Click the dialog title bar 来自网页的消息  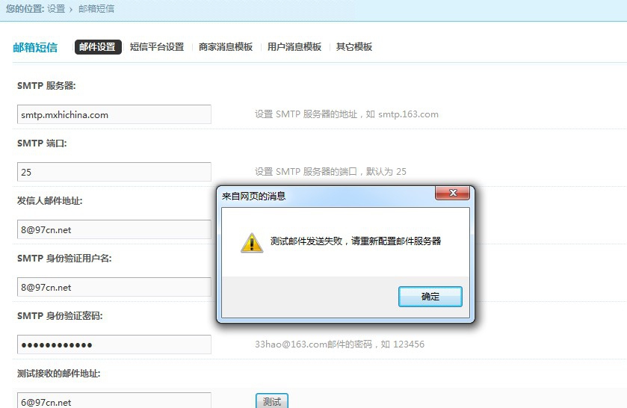253,196
